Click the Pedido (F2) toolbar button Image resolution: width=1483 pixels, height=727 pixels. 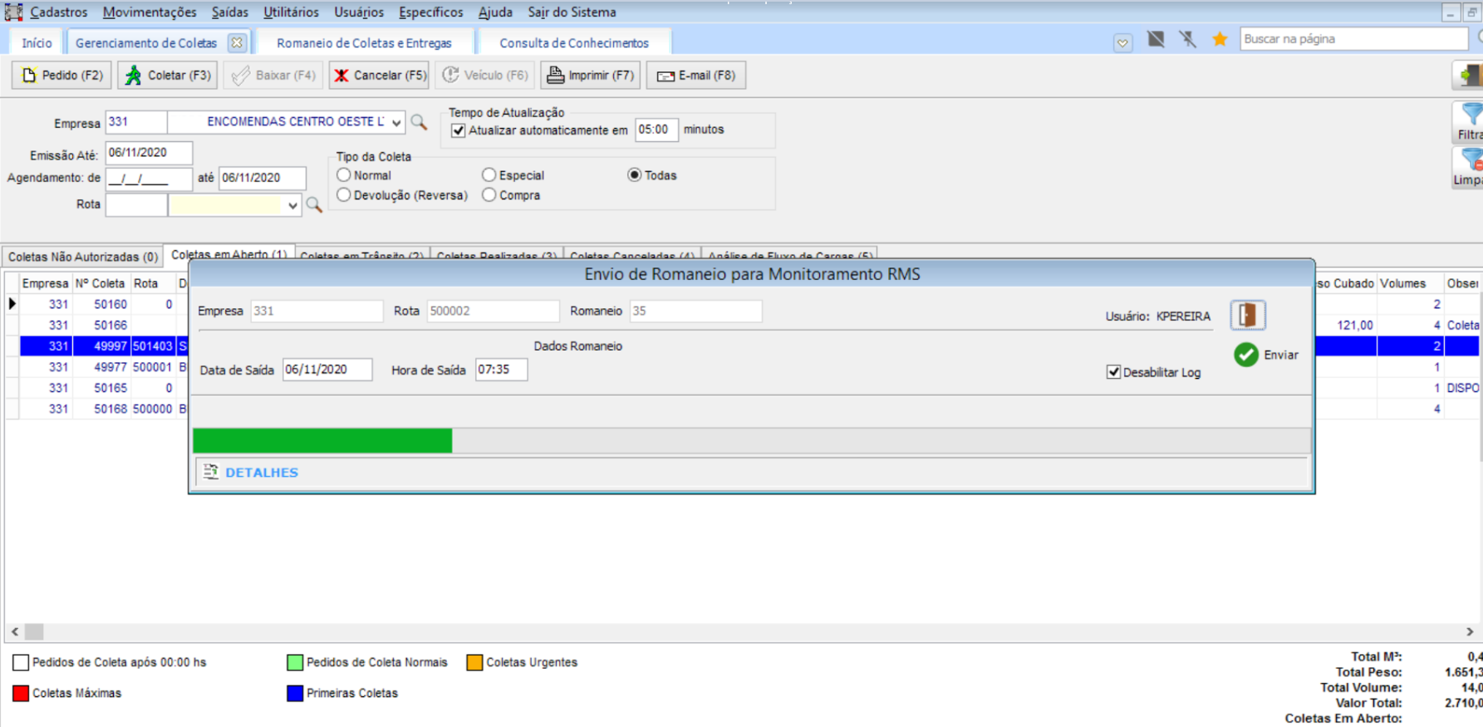(61, 76)
